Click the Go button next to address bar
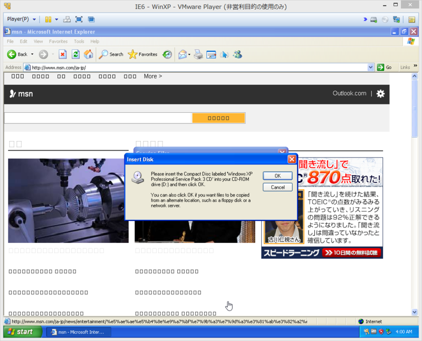 coord(385,67)
